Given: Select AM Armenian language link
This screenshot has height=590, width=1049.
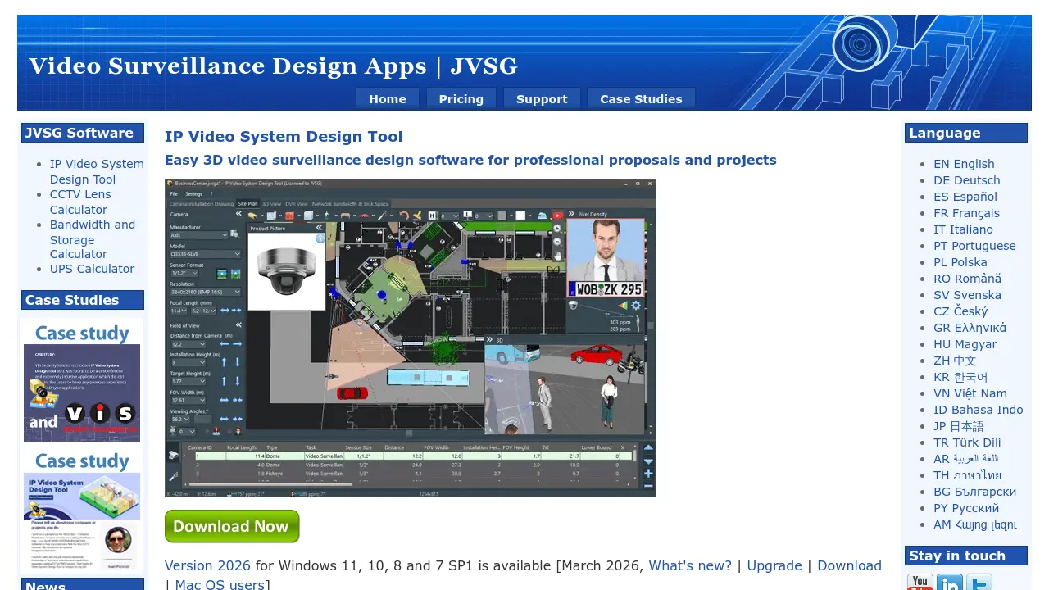Looking at the screenshot, I should (x=975, y=524).
